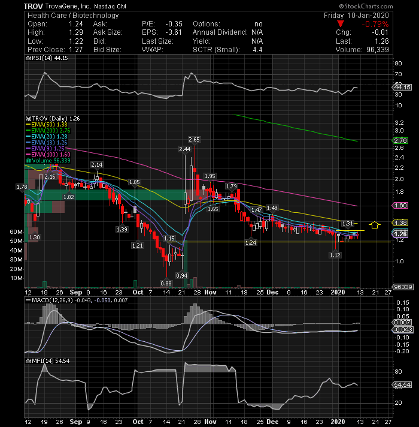The height and width of the screenshot is (427, 419).
Task: Click the 1.49 price label
Action: pos(272,208)
